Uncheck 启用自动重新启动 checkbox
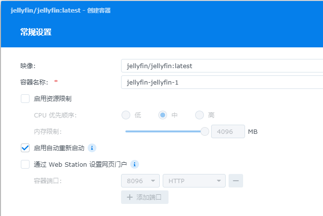 [25, 148]
